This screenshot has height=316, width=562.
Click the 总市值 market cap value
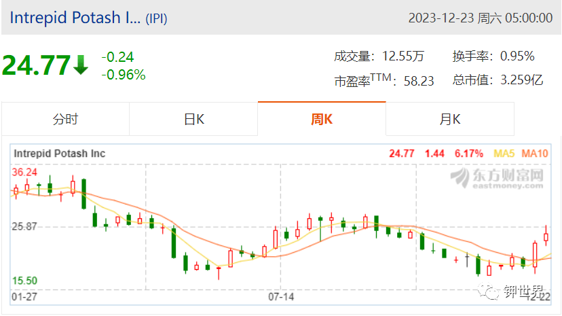click(x=522, y=80)
